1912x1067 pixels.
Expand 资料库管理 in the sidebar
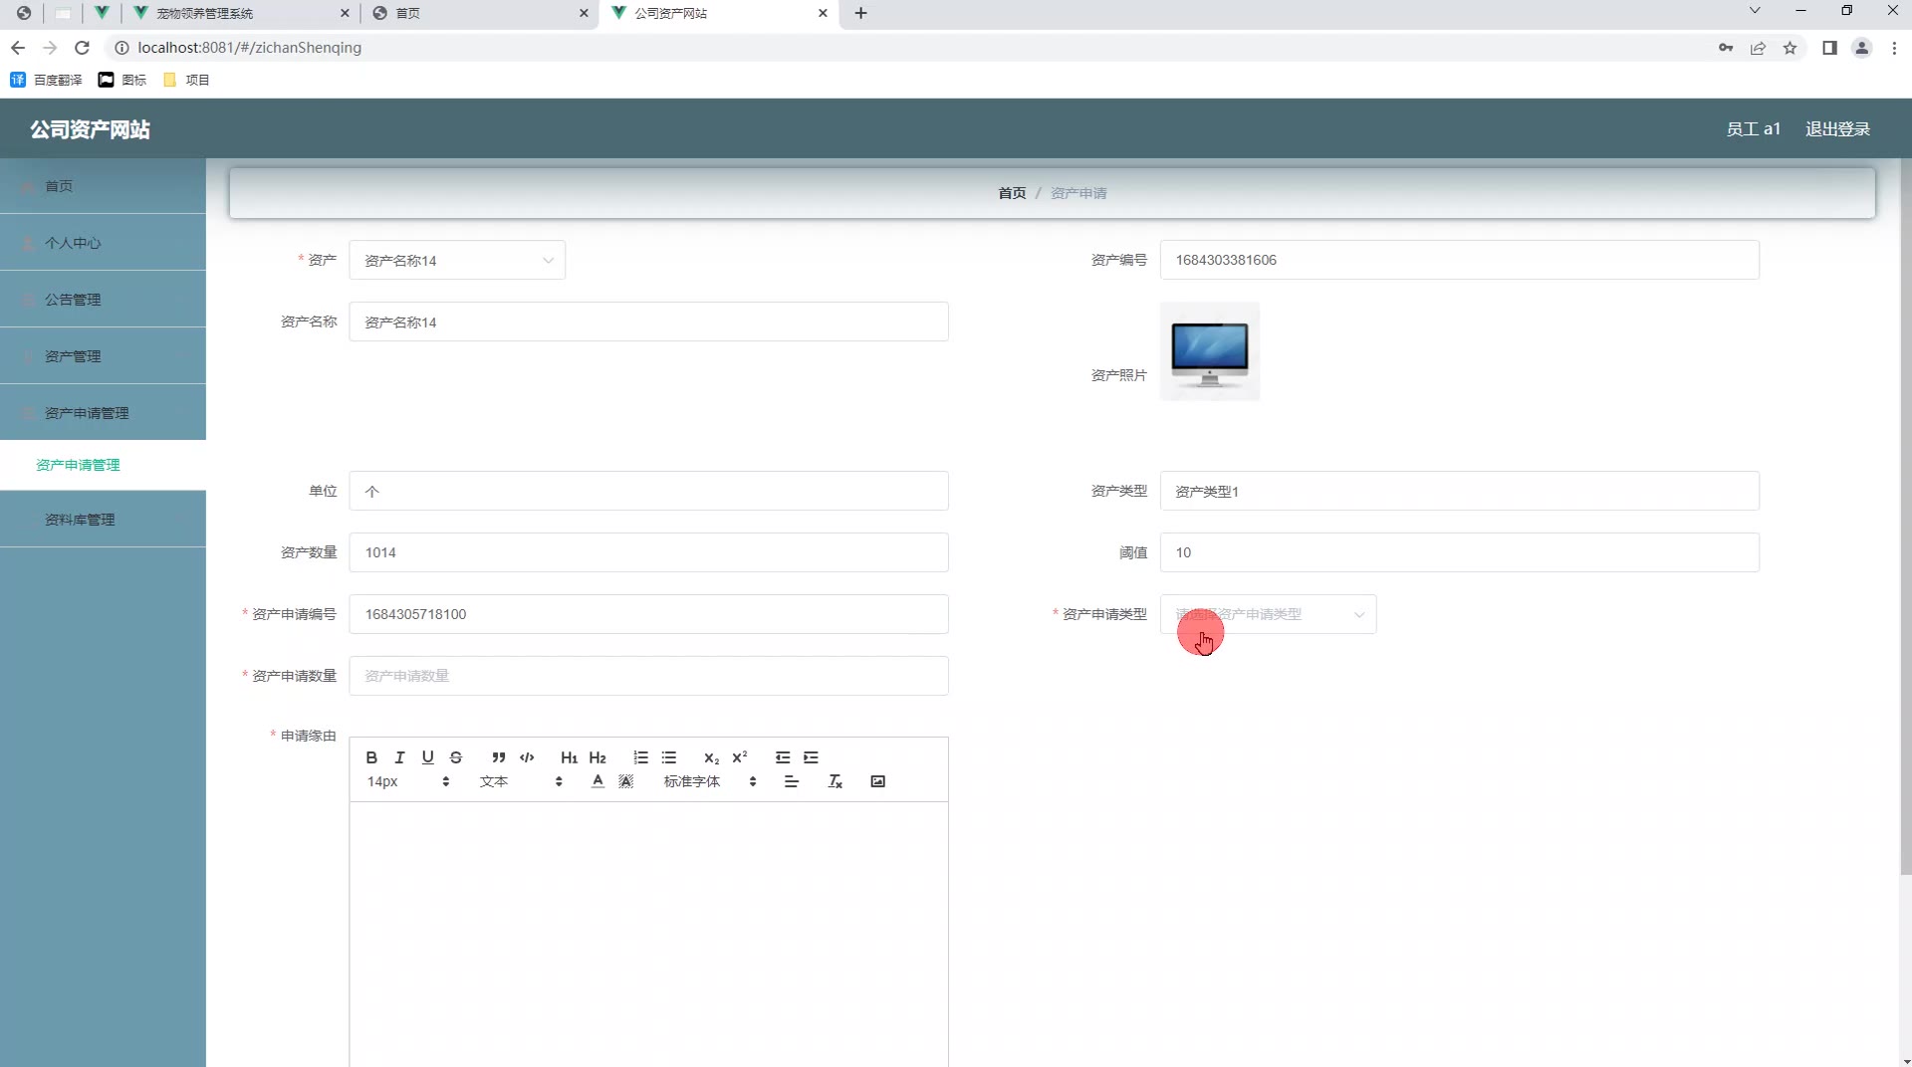point(103,520)
